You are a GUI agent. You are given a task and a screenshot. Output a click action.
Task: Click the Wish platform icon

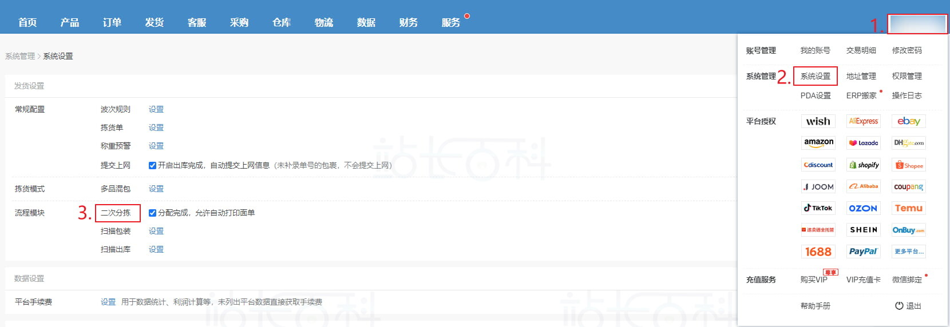click(818, 121)
